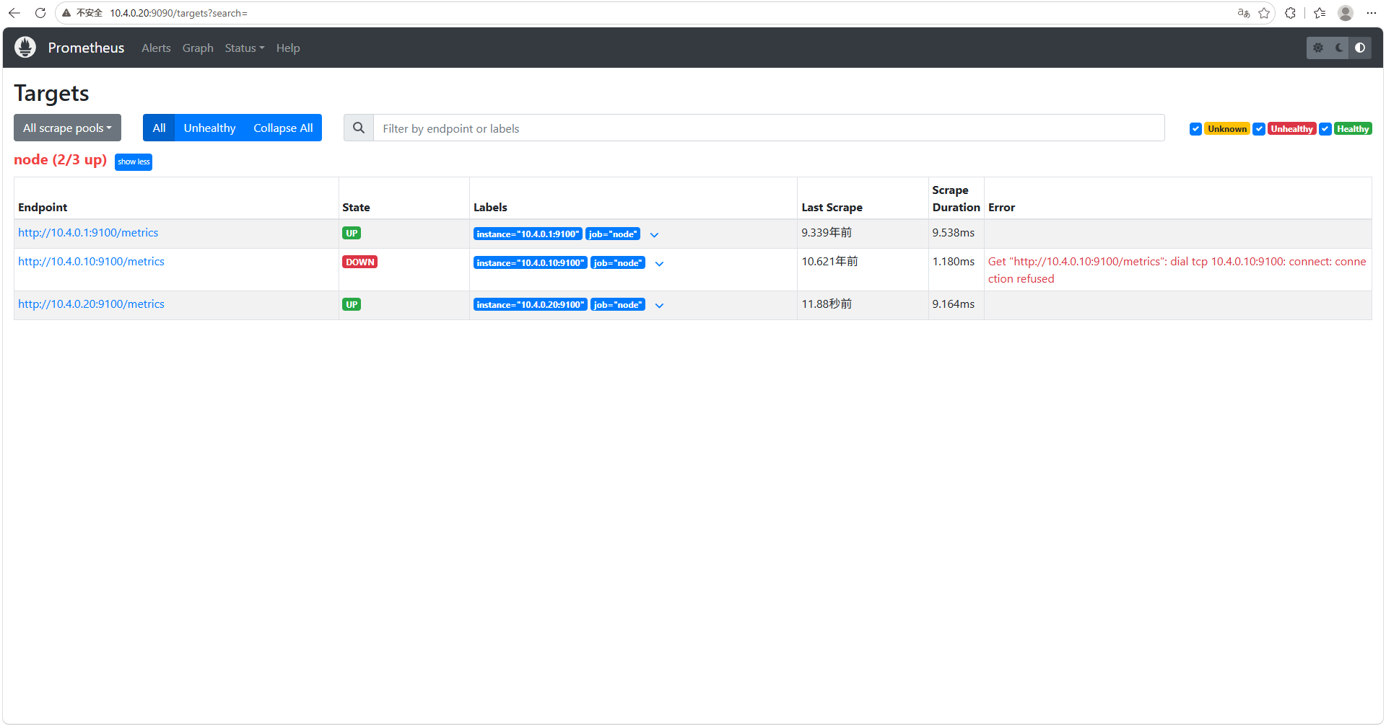Toggle the Healthy state checkbox
This screenshot has width=1386, height=726.
pos(1325,129)
